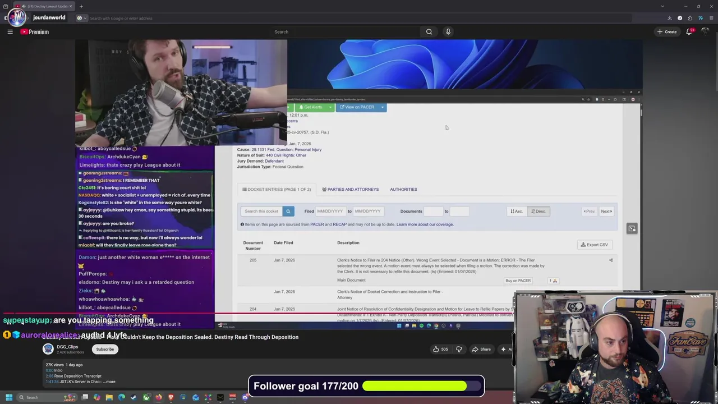This screenshot has width=718, height=404.
Task: Dislike the video with thumbs down
Action: [x=459, y=349]
